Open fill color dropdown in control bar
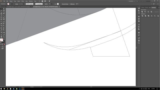The height and width of the screenshot is (90, 160). click(10, 4)
